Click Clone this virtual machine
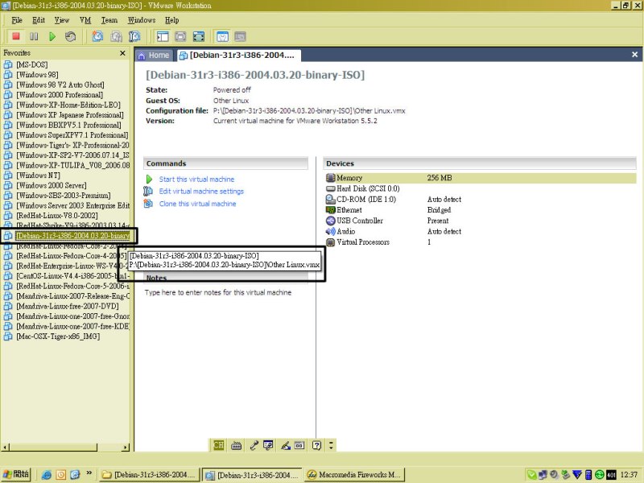The image size is (644, 483). click(x=197, y=204)
